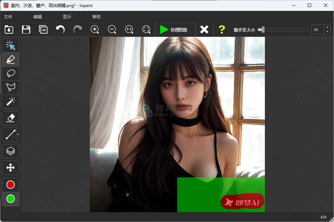
Task: Select the marker pen tool
Action: [11, 59]
